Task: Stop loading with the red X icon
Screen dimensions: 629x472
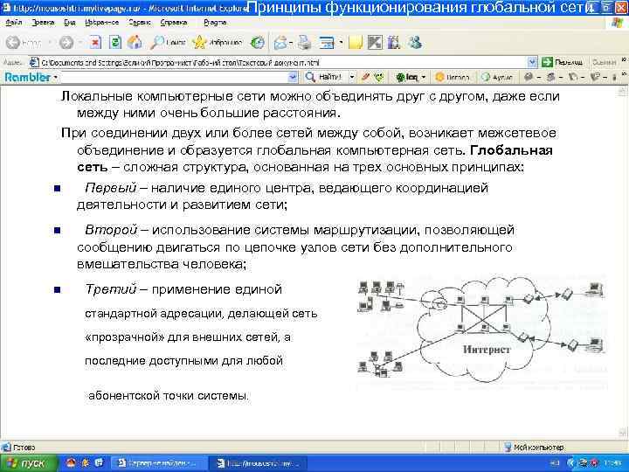Action: (x=95, y=42)
